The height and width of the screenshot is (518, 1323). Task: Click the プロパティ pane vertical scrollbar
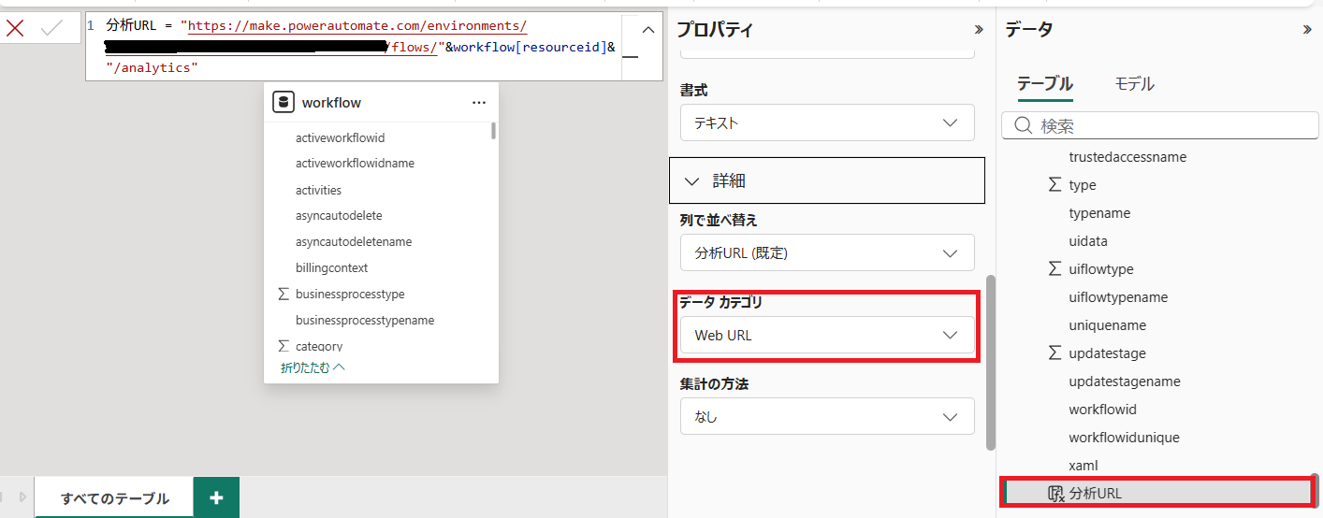(x=991, y=362)
